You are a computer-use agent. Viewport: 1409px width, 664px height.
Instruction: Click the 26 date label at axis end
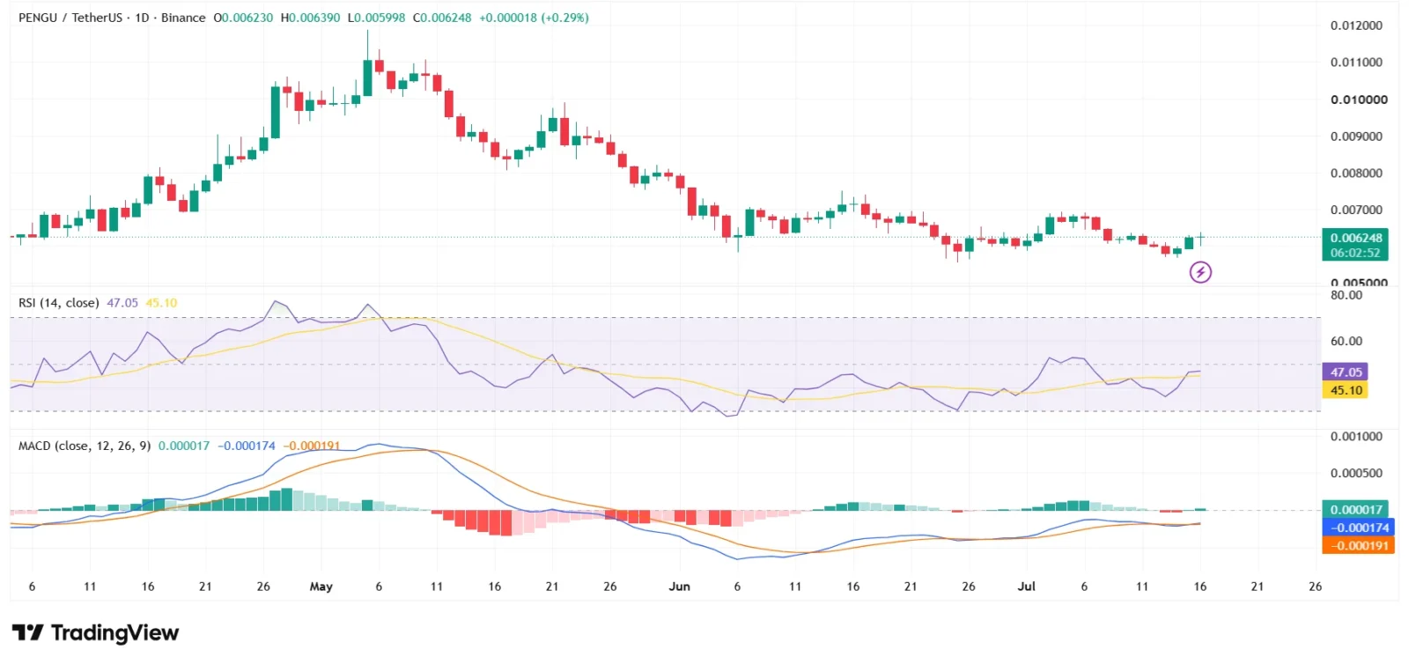(x=1315, y=587)
